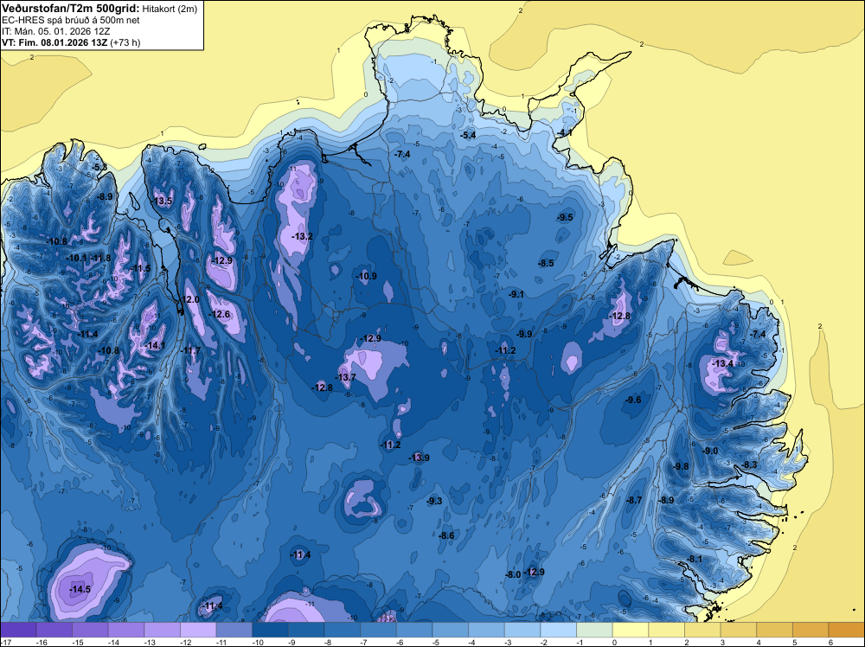Click the -10.9 temperature value on map
The height and width of the screenshot is (647, 865).
tap(367, 276)
